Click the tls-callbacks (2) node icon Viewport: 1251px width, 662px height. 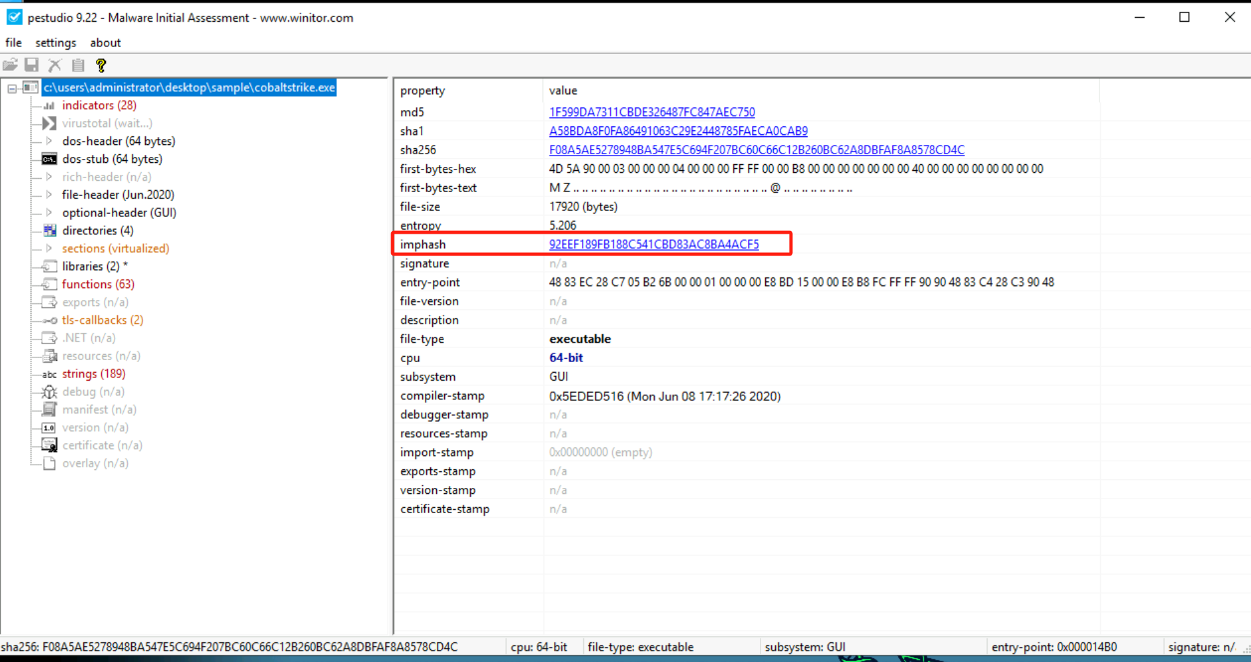(x=50, y=320)
